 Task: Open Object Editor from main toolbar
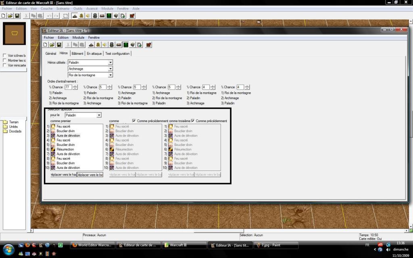pos(95,16)
